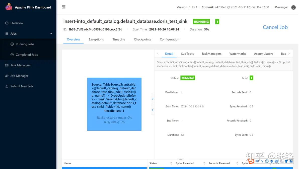Click the green RUNNING status badge
This screenshot has width=301, height=169.
(201, 22)
